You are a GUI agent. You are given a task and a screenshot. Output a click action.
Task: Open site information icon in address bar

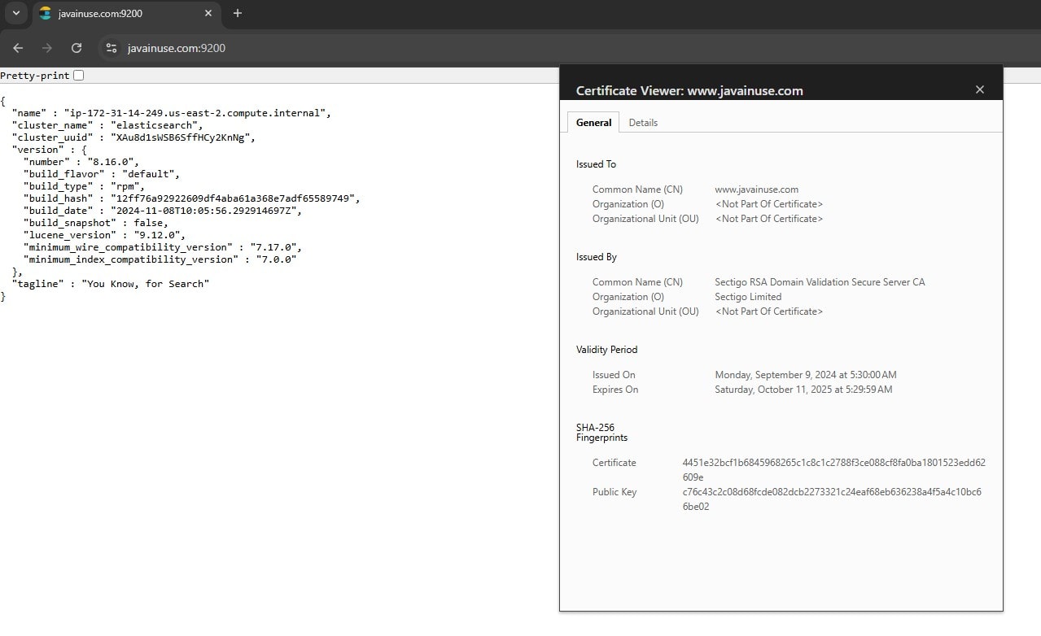pos(112,48)
